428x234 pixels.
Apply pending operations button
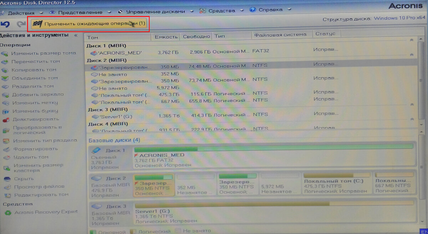point(89,24)
